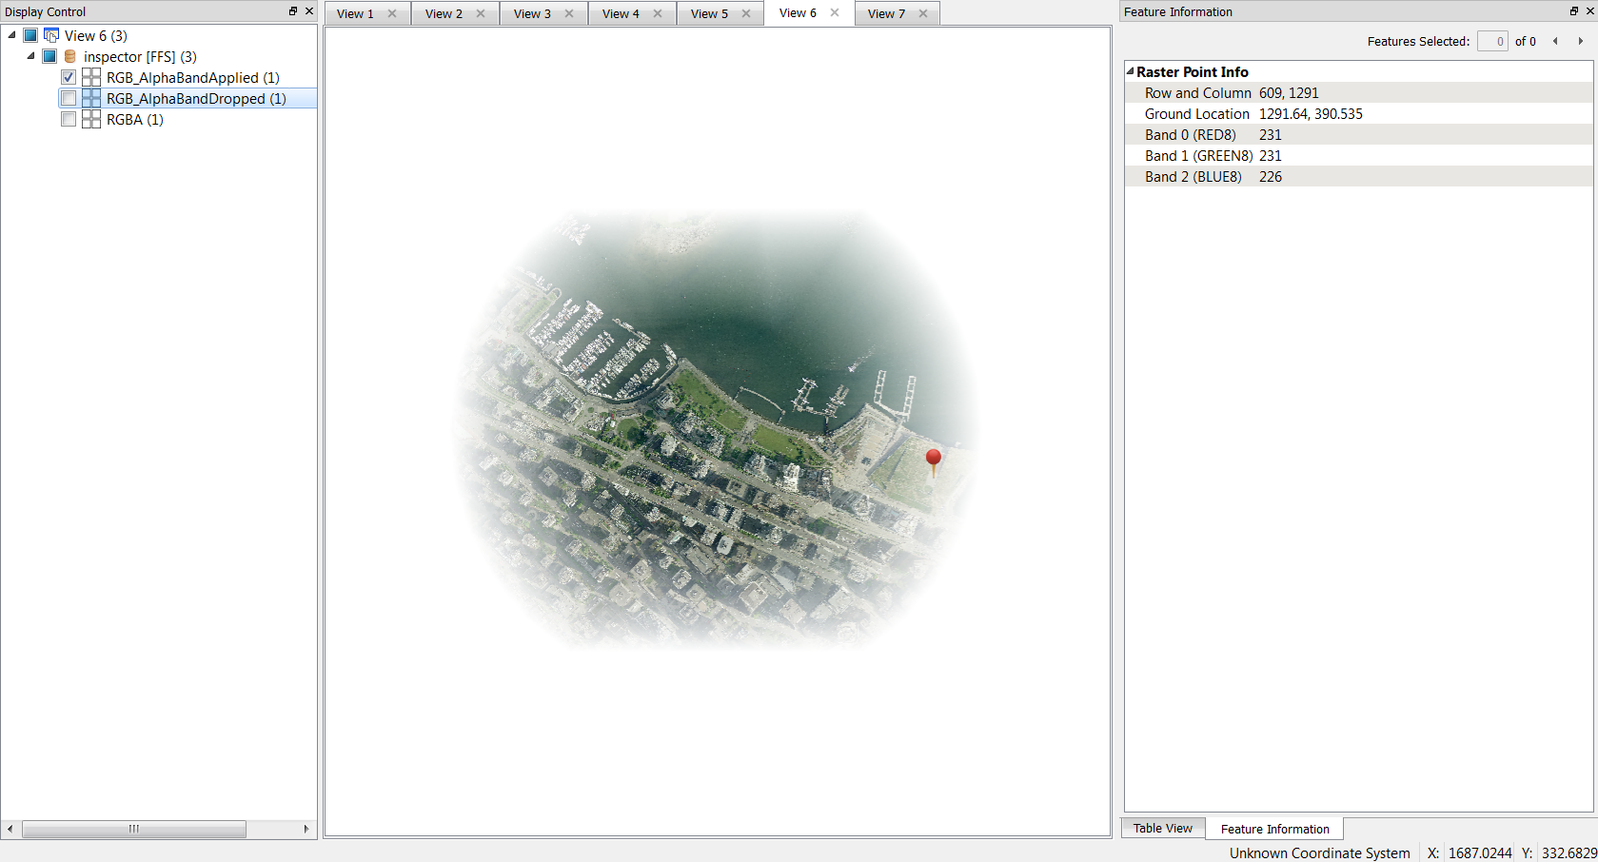Screen dimensions: 1598x862
Task: Click the View 6 view icon
Action: coord(51,35)
